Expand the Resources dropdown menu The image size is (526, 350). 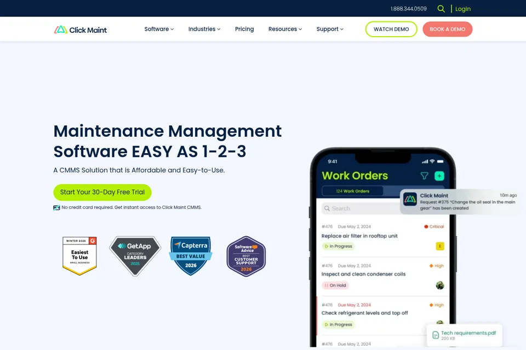pyautogui.click(x=285, y=29)
